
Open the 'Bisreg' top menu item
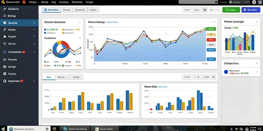(45, 2)
